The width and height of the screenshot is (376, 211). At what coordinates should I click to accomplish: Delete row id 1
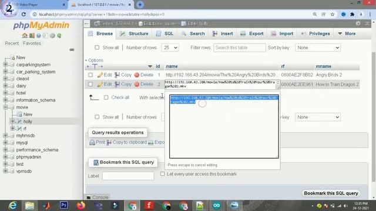[x=144, y=75]
